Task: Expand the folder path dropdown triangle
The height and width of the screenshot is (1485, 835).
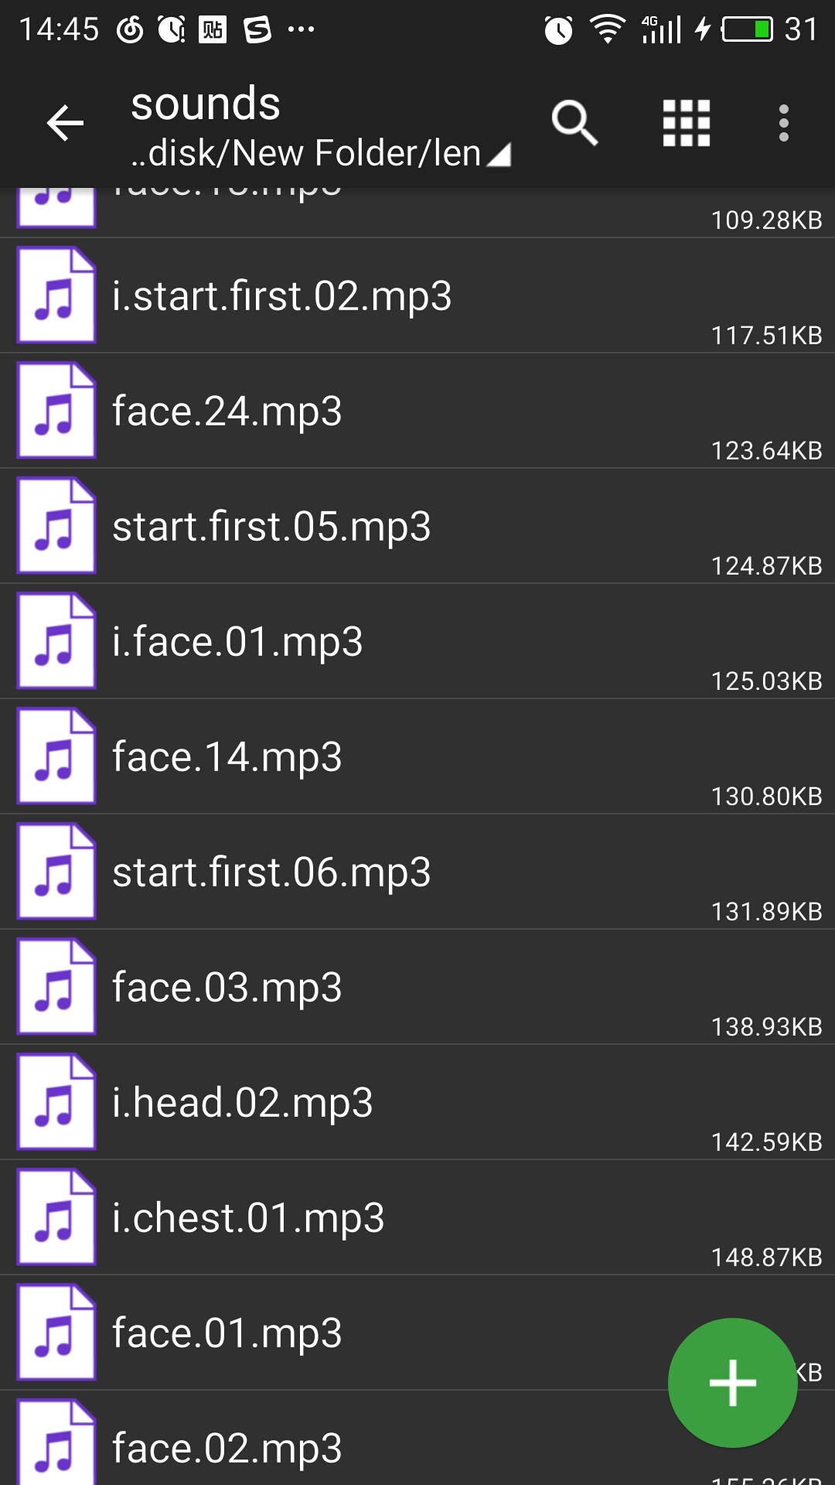Action: point(499,155)
